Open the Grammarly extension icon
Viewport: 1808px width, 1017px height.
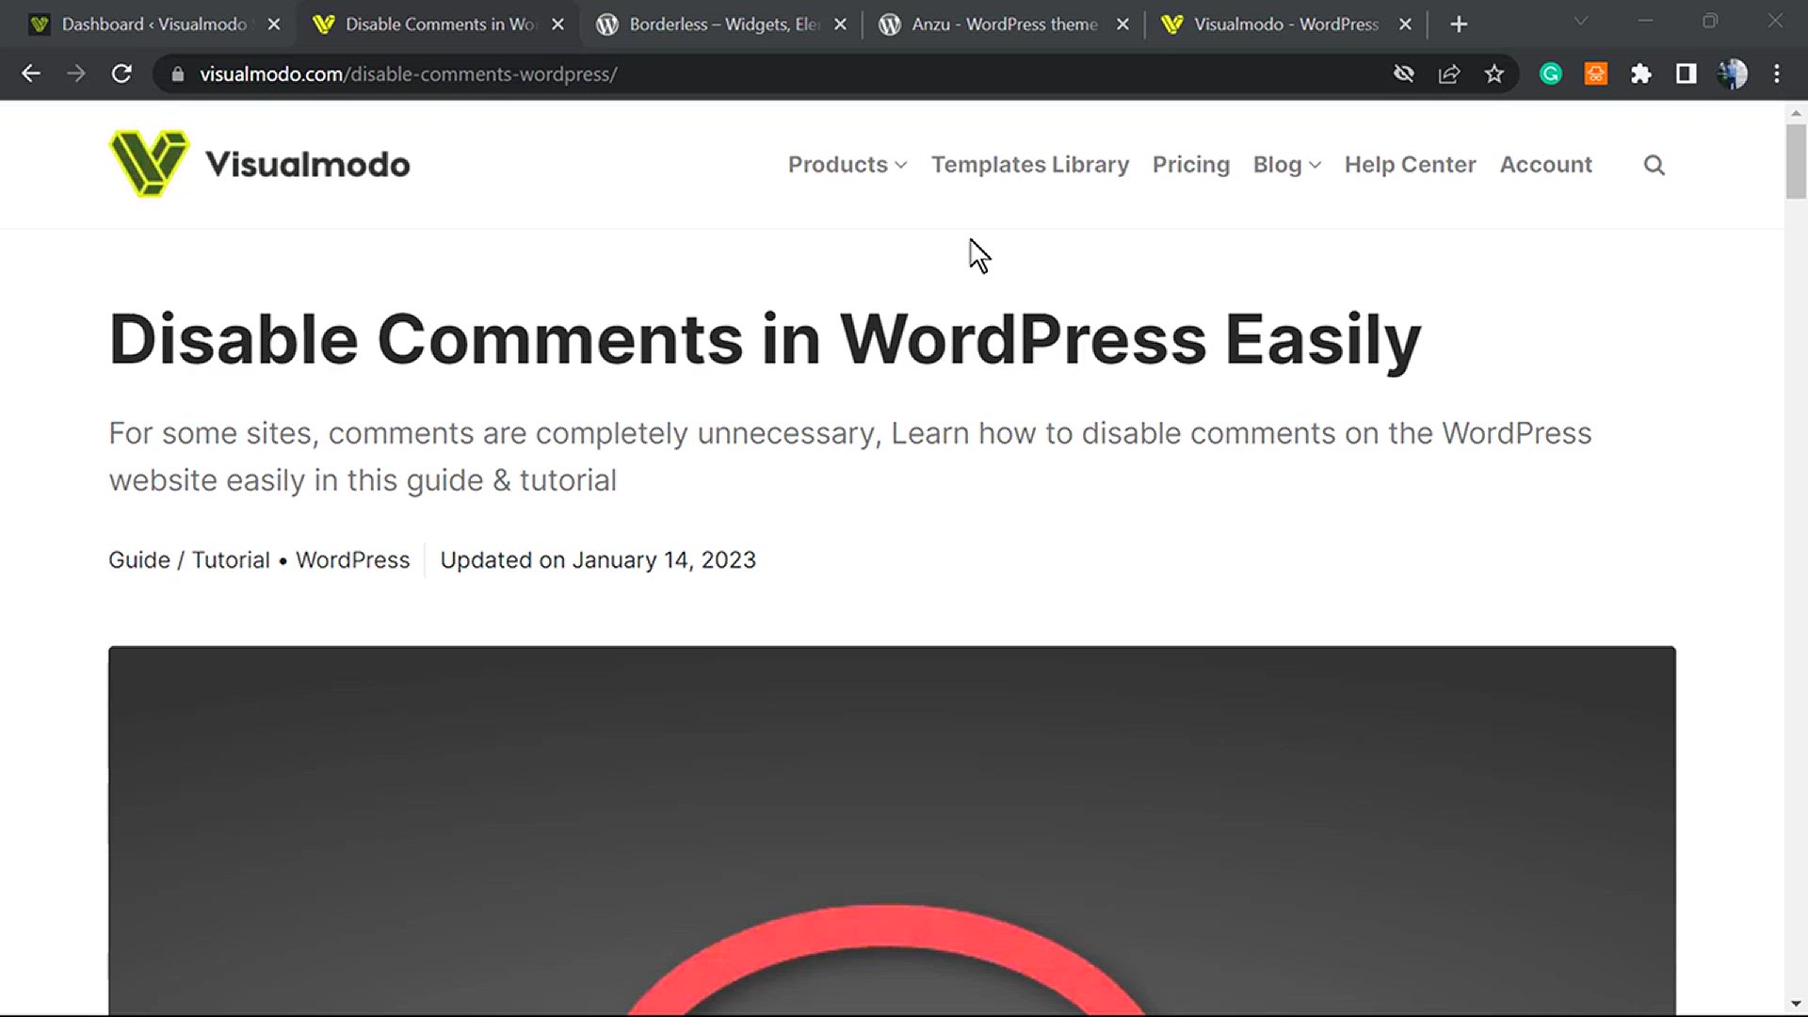coord(1550,73)
